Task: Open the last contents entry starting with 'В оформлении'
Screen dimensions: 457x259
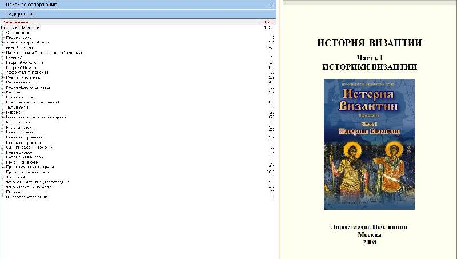Action: click(27, 197)
